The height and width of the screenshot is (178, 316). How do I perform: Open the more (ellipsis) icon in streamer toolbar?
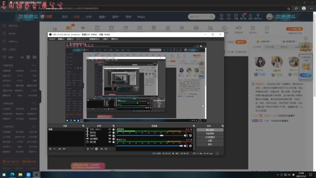tap(267, 29)
